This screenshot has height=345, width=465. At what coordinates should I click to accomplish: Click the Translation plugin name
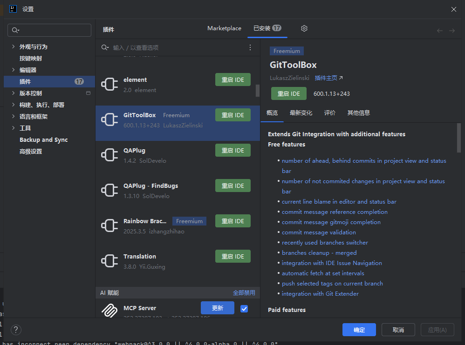click(x=140, y=256)
